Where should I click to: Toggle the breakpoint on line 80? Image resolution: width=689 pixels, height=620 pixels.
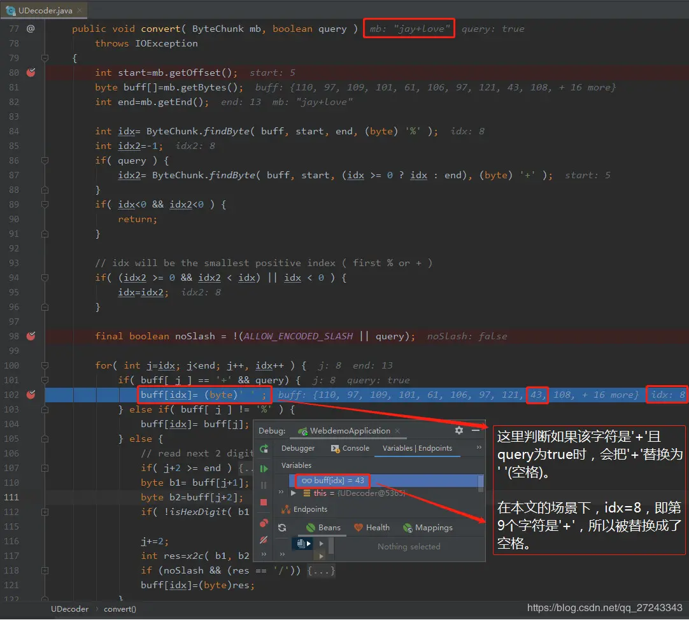click(31, 73)
